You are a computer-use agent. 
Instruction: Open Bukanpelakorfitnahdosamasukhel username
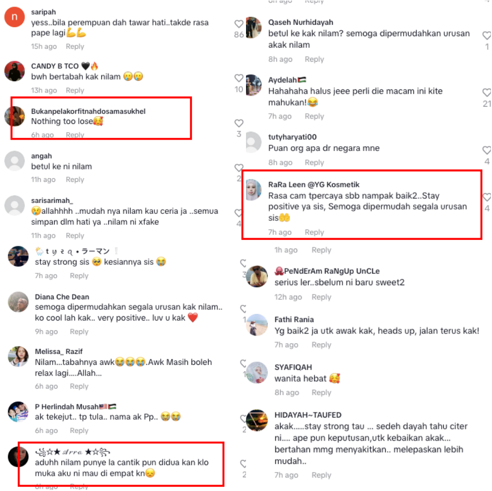88,112
